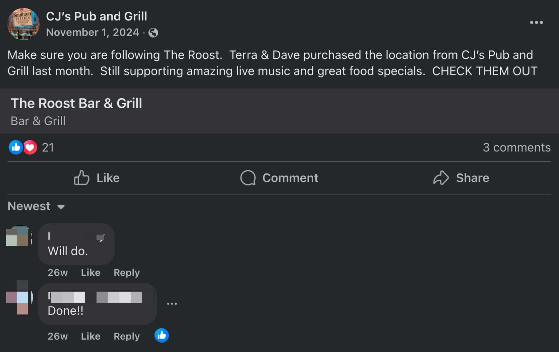Click the heart reaction icon on the post
The image size is (559, 352).
click(30, 148)
